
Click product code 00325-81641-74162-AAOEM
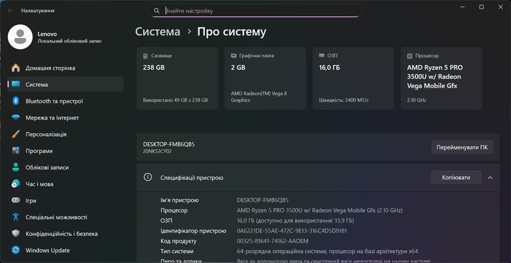[x=272, y=241]
